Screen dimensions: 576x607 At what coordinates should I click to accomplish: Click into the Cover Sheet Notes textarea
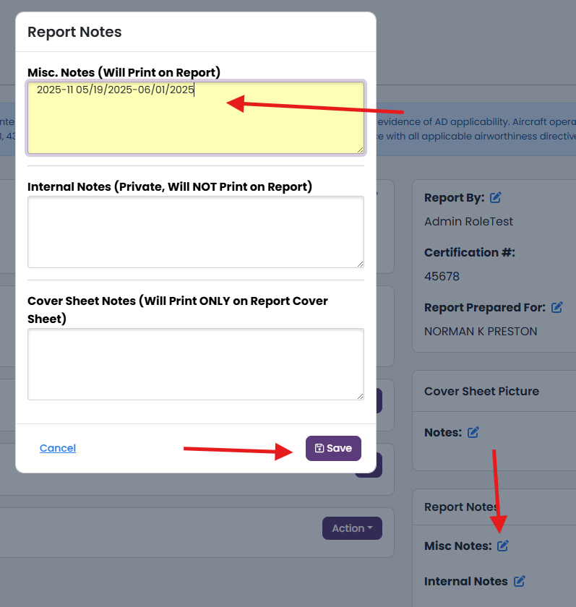[x=196, y=364]
